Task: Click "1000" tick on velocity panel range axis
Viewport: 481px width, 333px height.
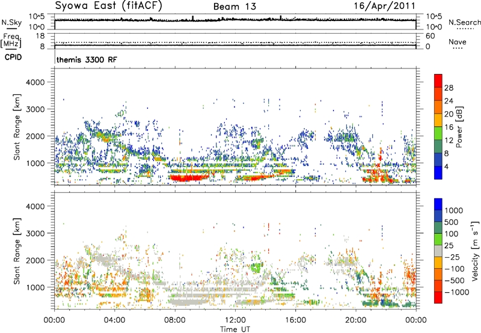Action: (35, 287)
